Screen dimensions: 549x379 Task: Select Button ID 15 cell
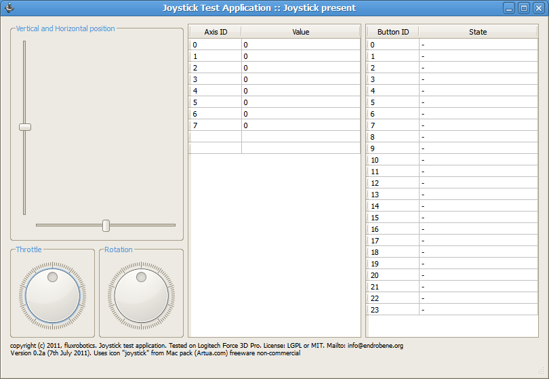(x=393, y=218)
